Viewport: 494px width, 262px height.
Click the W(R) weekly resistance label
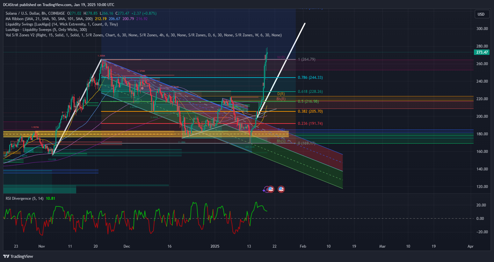click(x=281, y=57)
